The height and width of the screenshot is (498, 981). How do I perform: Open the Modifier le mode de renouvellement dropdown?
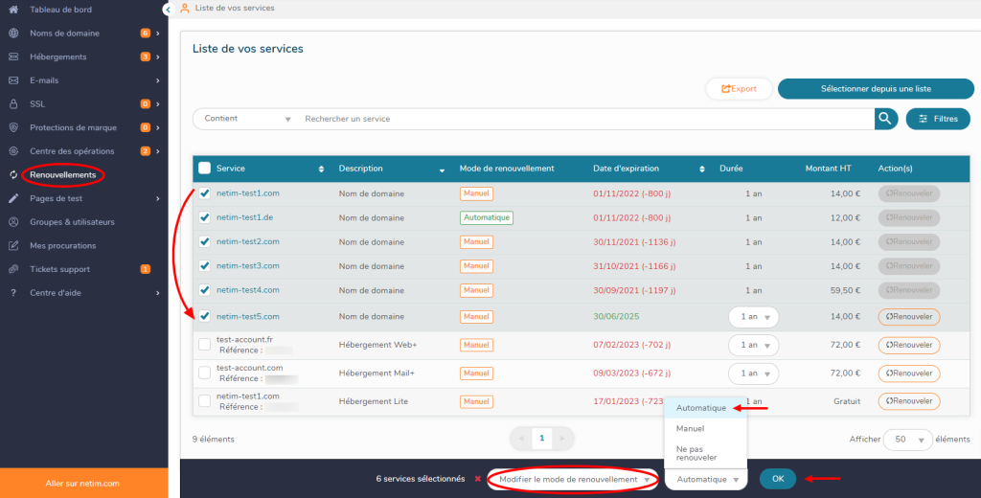click(x=573, y=479)
